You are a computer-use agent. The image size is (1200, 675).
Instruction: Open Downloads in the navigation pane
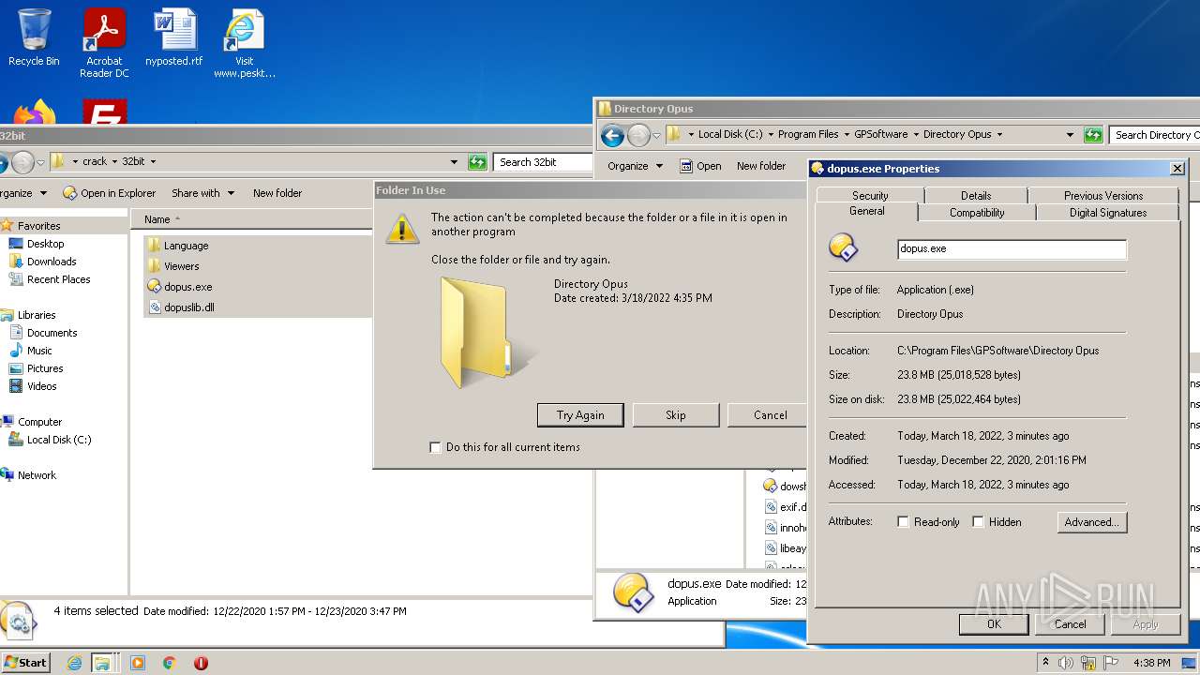coord(52,262)
